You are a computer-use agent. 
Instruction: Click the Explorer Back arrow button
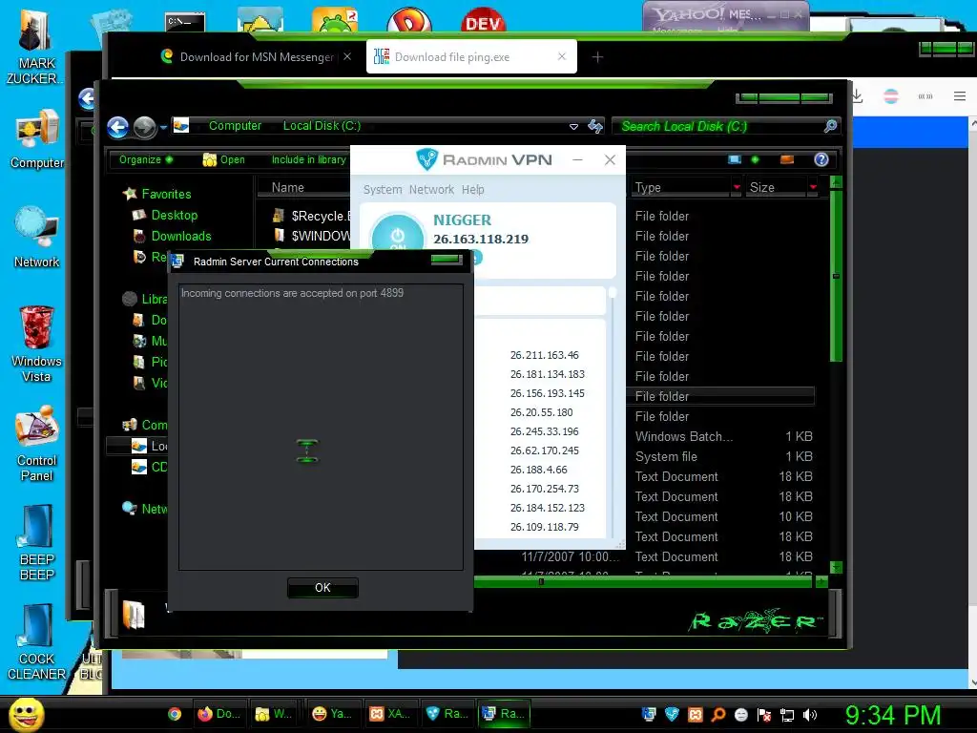tap(117, 127)
